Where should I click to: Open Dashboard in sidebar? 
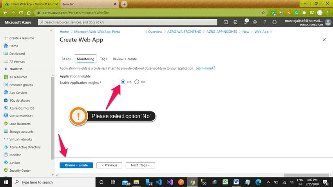(17, 54)
